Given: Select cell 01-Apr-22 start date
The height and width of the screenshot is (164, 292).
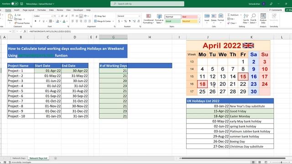Looking at the screenshot, I should 48,71.
